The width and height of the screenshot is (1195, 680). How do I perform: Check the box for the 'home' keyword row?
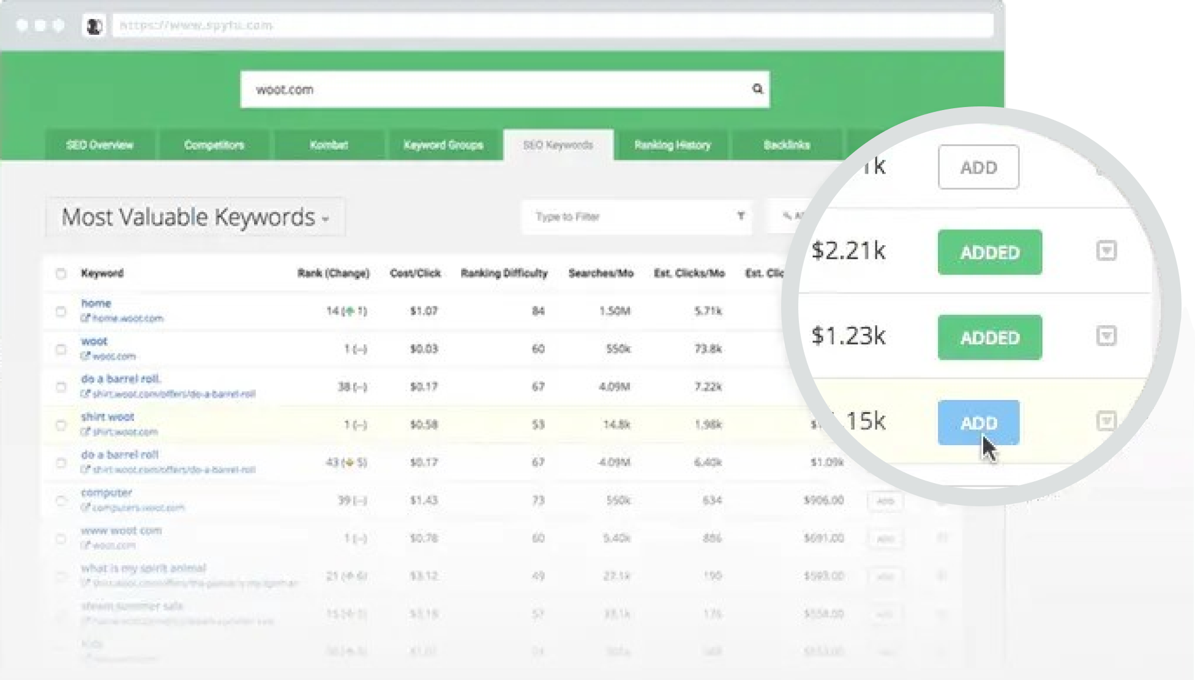pyautogui.click(x=61, y=311)
